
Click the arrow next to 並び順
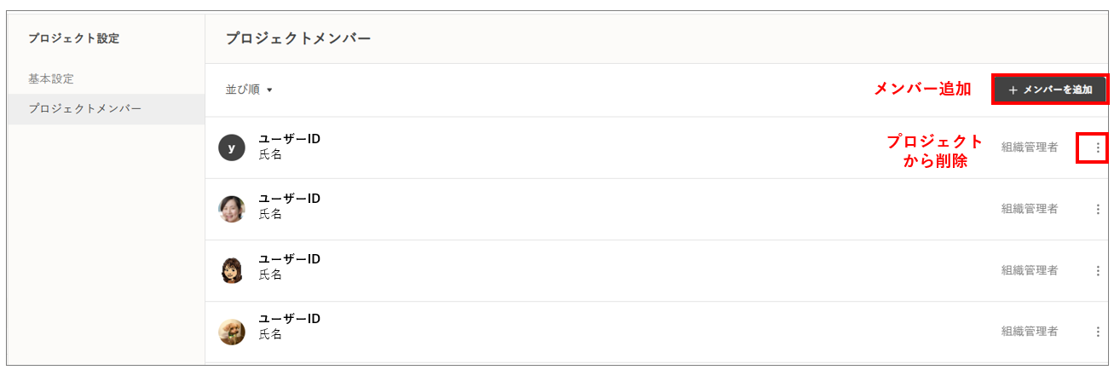269,90
